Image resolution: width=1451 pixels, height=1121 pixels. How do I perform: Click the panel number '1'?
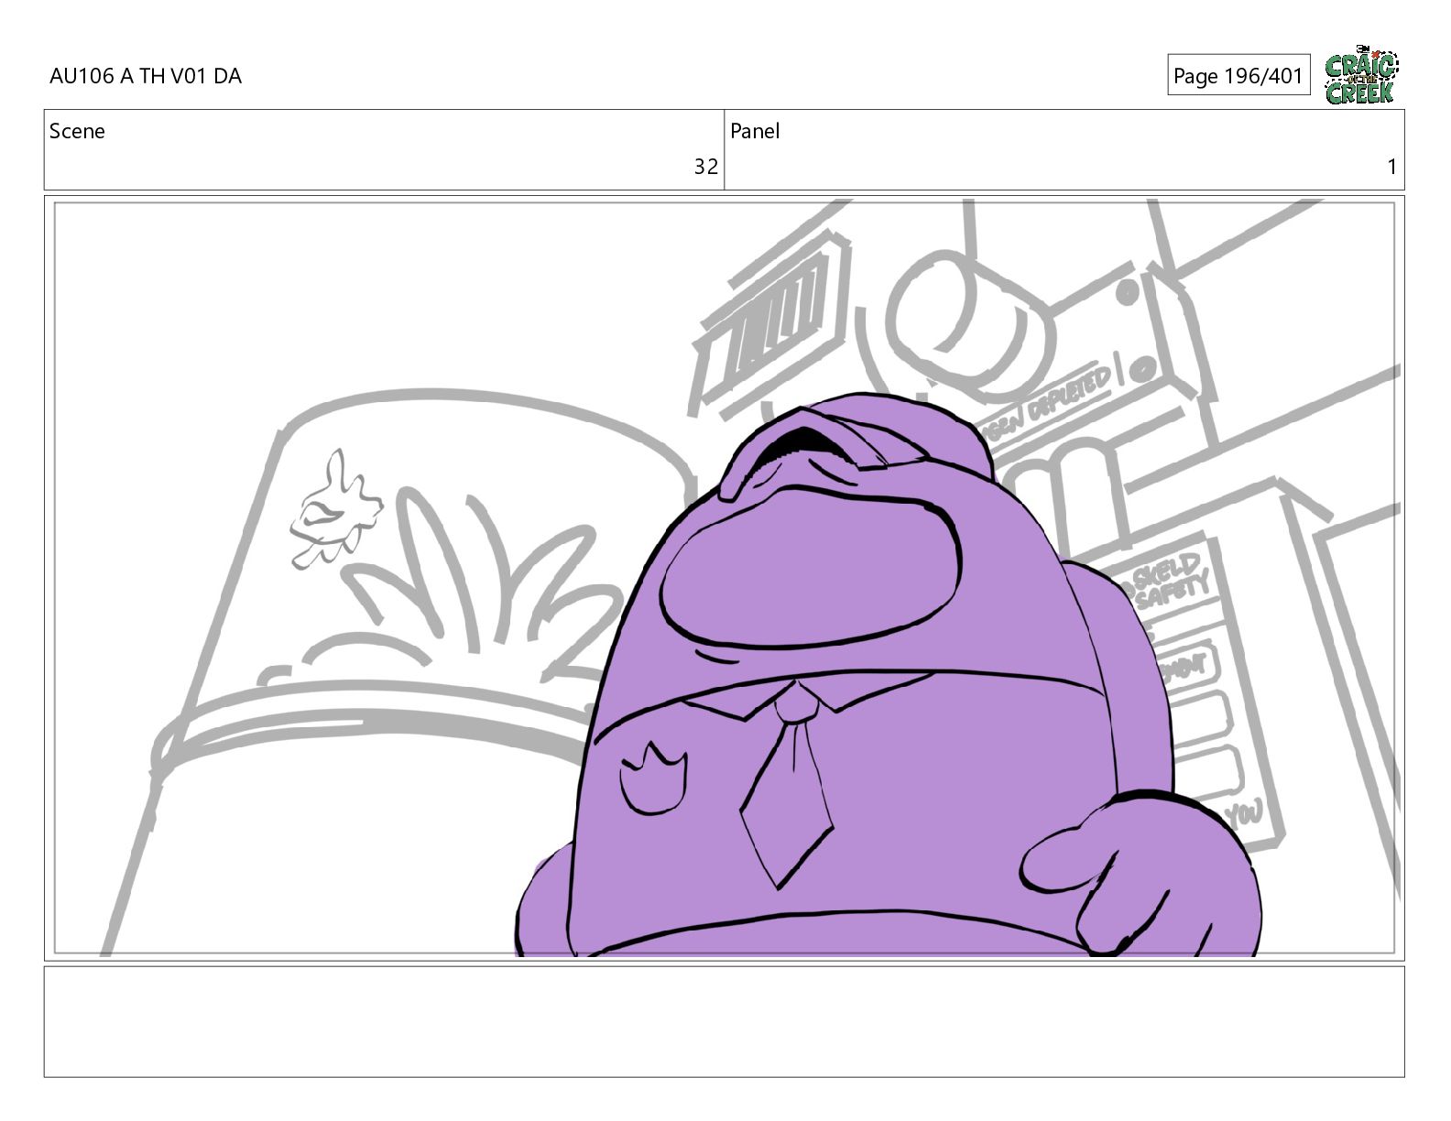1391,167
